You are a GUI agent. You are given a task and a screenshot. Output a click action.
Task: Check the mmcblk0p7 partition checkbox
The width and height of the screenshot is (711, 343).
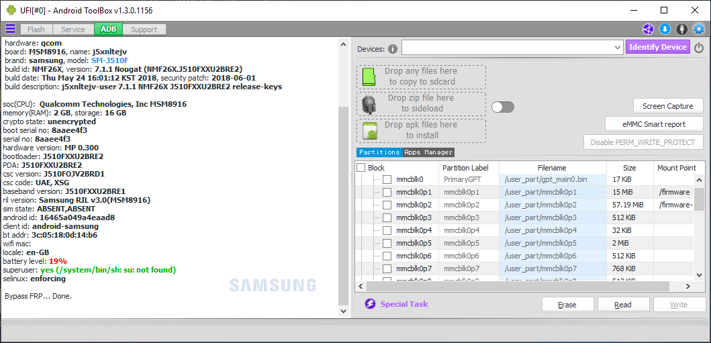387,268
